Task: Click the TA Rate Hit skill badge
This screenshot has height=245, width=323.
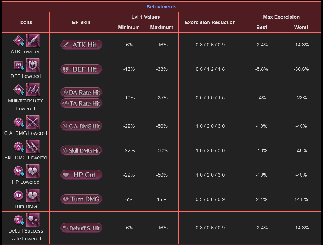Action: coord(81,103)
